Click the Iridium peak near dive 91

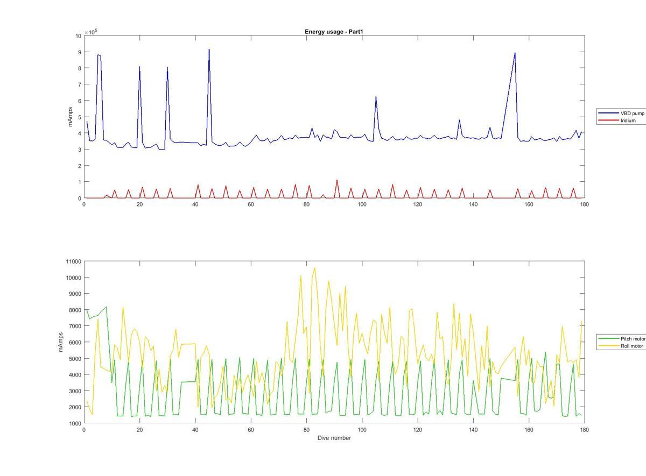337,180
